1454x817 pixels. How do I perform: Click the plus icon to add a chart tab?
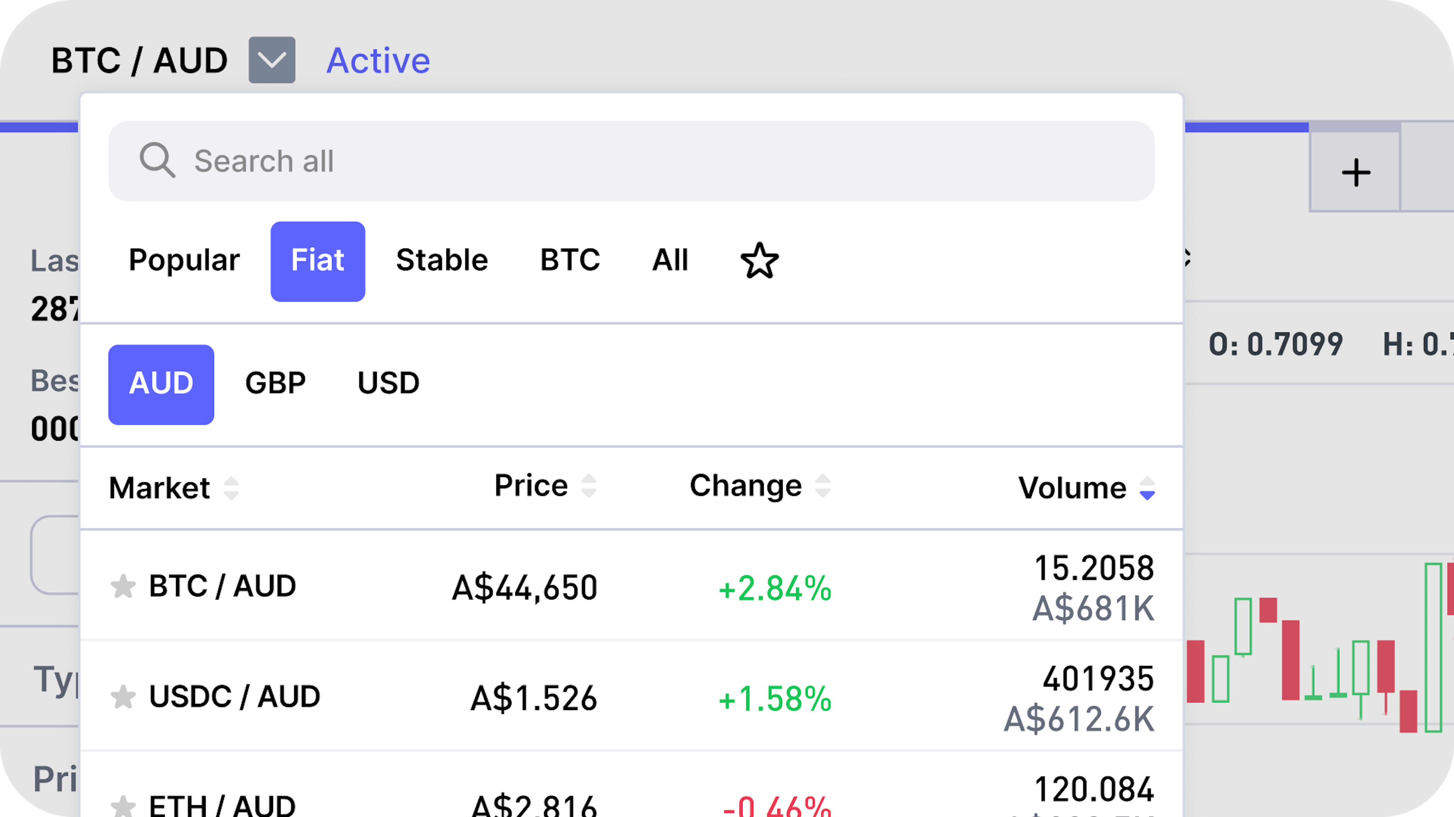[1357, 172]
